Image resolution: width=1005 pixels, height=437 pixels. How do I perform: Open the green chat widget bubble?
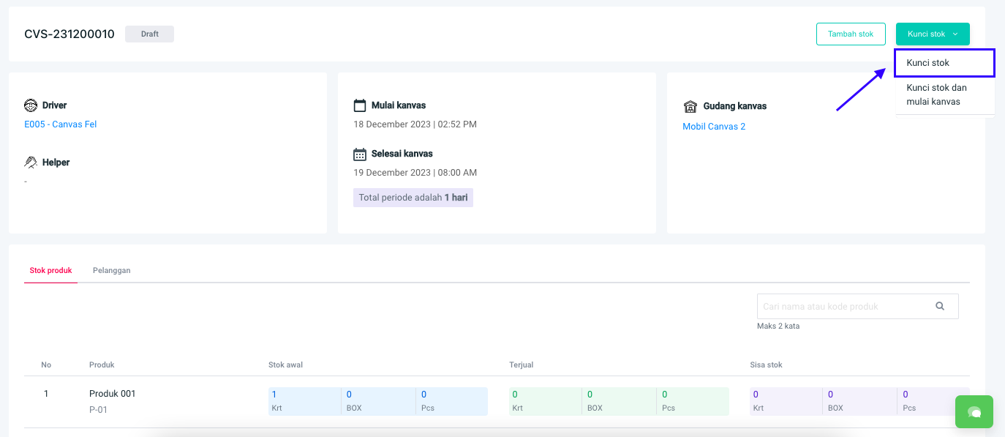pyautogui.click(x=974, y=412)
